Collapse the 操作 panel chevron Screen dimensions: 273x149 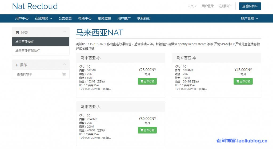tap(65, 64)
